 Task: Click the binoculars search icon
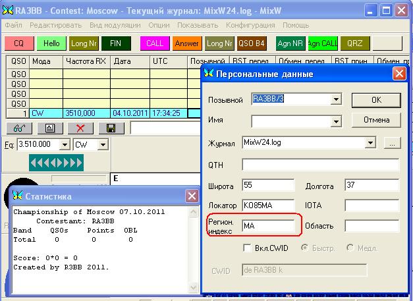[x=18, y=128]
